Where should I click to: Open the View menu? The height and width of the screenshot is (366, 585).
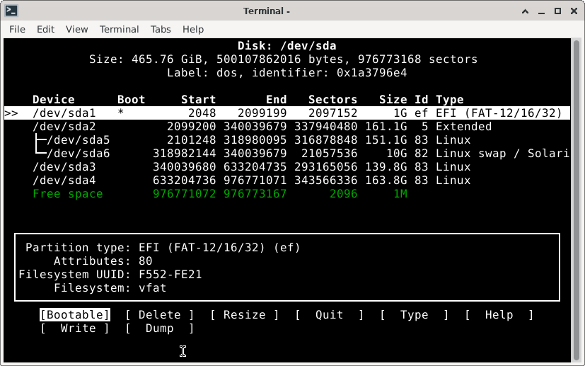pyautogui.click(x=76, y=29)
